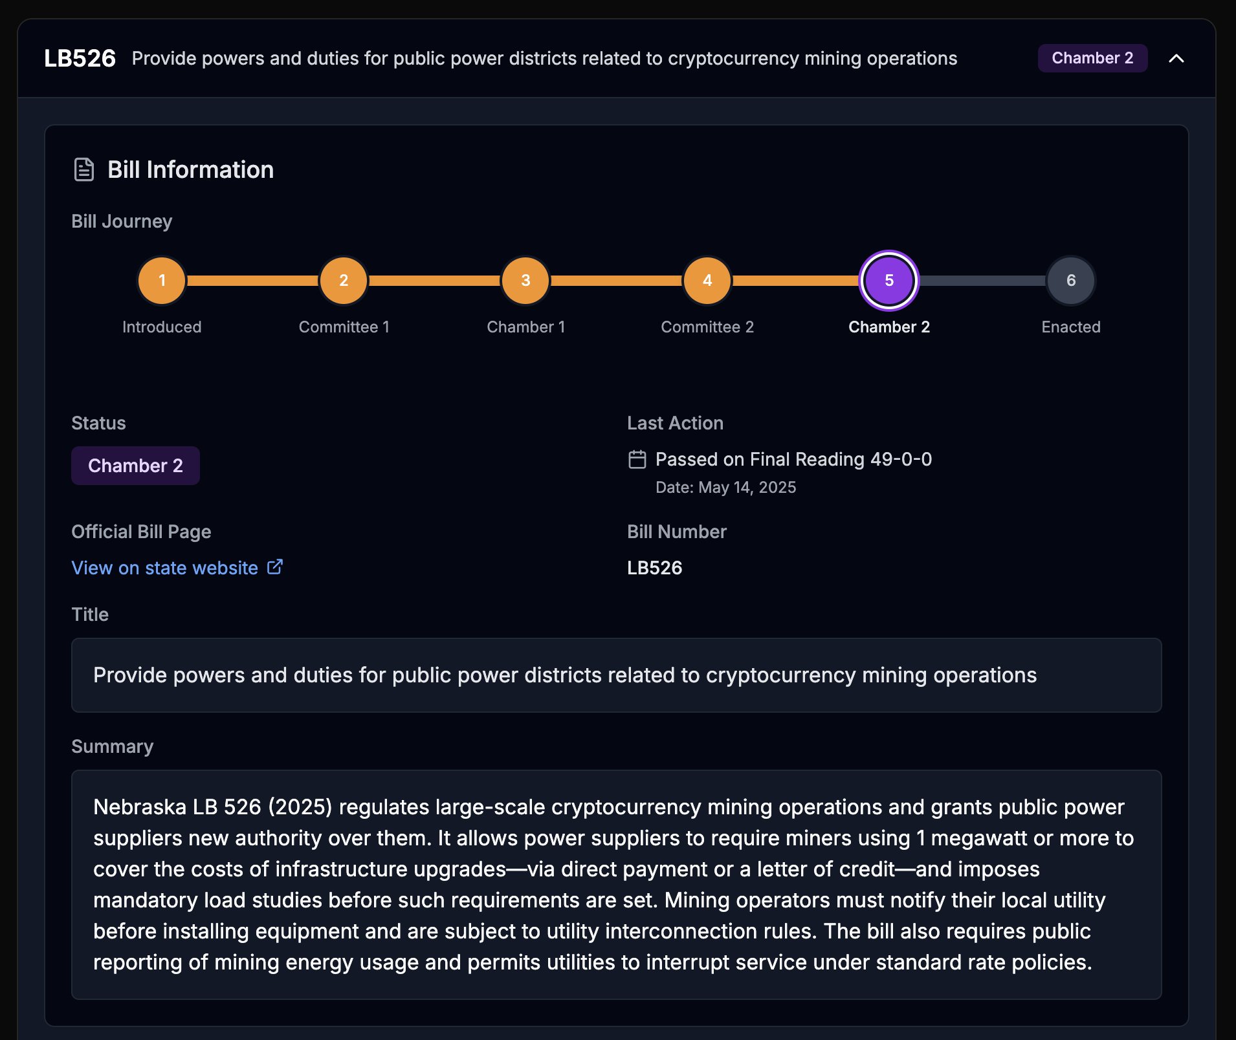1236x1040 pixels.
Task: Select step 1 Introduced in Bill Journey
Action: tap(162, 281)
